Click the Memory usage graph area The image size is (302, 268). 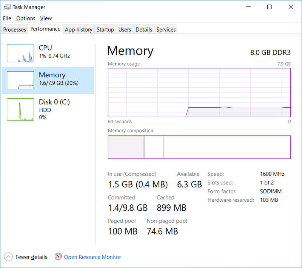[199, 92]
